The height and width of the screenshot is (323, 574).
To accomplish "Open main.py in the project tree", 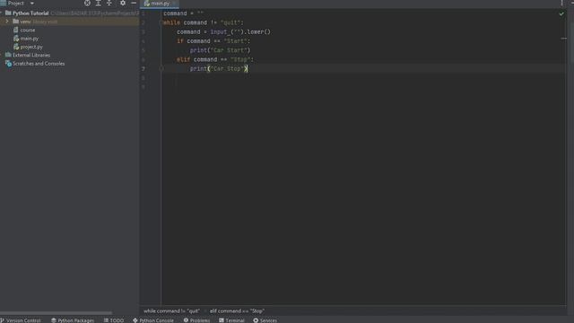I will tap(30, 39).
